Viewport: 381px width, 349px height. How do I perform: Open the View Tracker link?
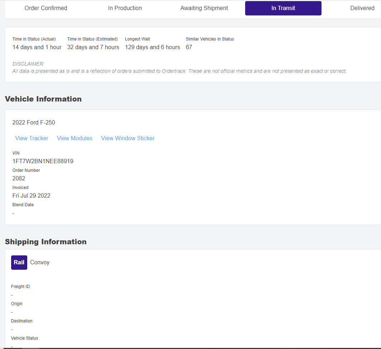pyautogui.click(x=32, y=138)
